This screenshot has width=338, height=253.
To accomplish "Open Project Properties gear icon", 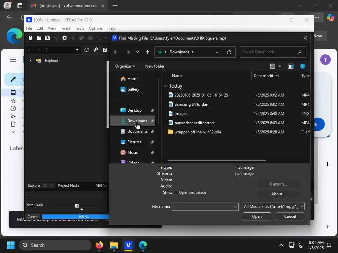I will pyautogui.click(x=64, y=38).
